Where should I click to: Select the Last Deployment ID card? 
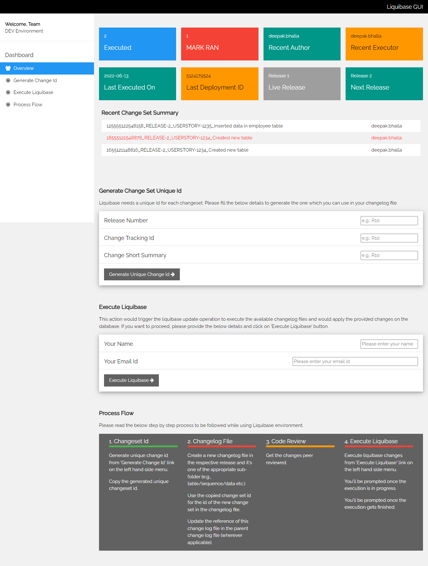coord(220,84)
